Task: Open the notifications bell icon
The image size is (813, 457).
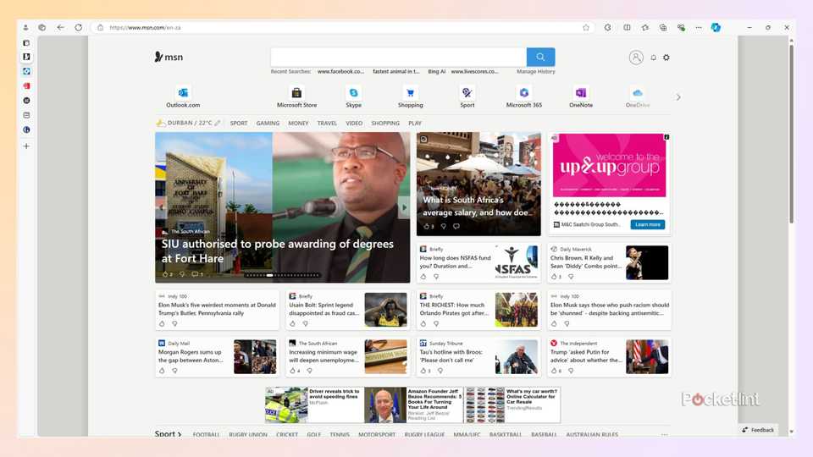Action: 653,58
